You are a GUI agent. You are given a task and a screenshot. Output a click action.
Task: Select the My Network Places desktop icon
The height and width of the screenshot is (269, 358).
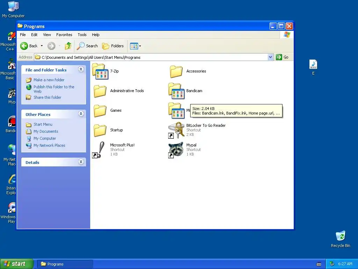(12, 150)
